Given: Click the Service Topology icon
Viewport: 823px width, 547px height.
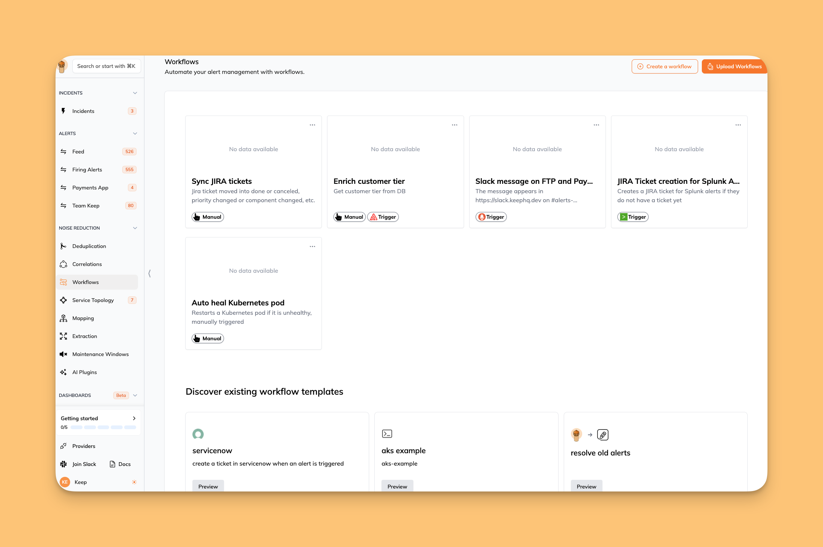Looking at the screenshot, I should click(x=63, y=300).
